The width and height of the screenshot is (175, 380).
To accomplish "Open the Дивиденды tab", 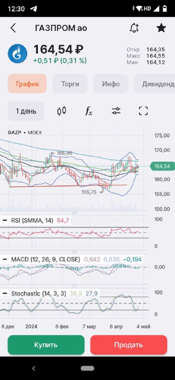I will coord(155,84).
